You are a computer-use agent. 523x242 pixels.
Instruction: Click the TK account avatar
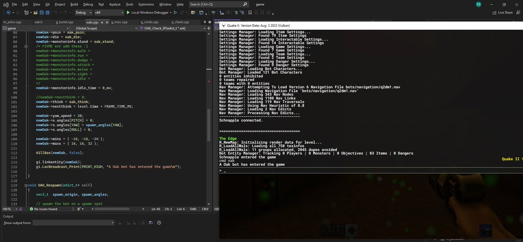point(479,4)
